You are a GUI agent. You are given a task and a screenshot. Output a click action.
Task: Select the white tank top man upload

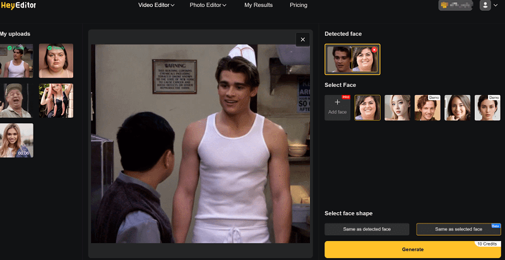click(16, 60)
